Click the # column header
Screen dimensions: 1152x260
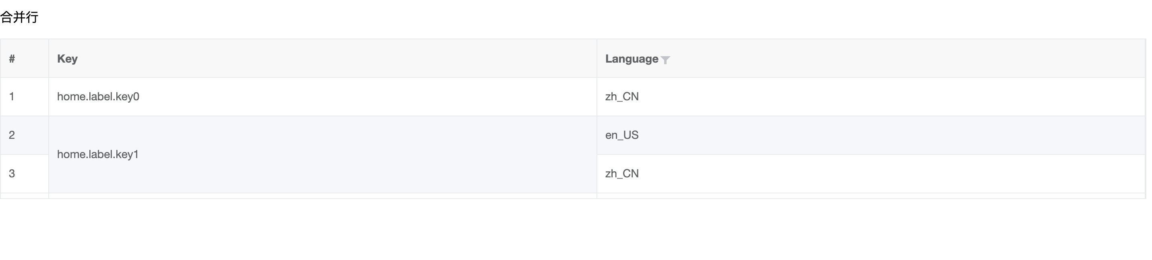(x=12, y=59)
